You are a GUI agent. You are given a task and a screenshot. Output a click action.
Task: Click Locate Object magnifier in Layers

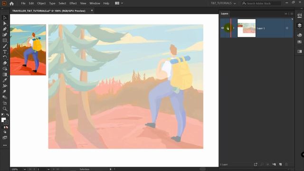pos(262,164)
